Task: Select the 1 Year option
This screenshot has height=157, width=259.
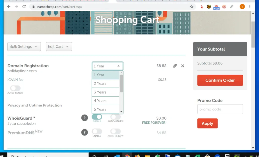Action: (106, 75)
